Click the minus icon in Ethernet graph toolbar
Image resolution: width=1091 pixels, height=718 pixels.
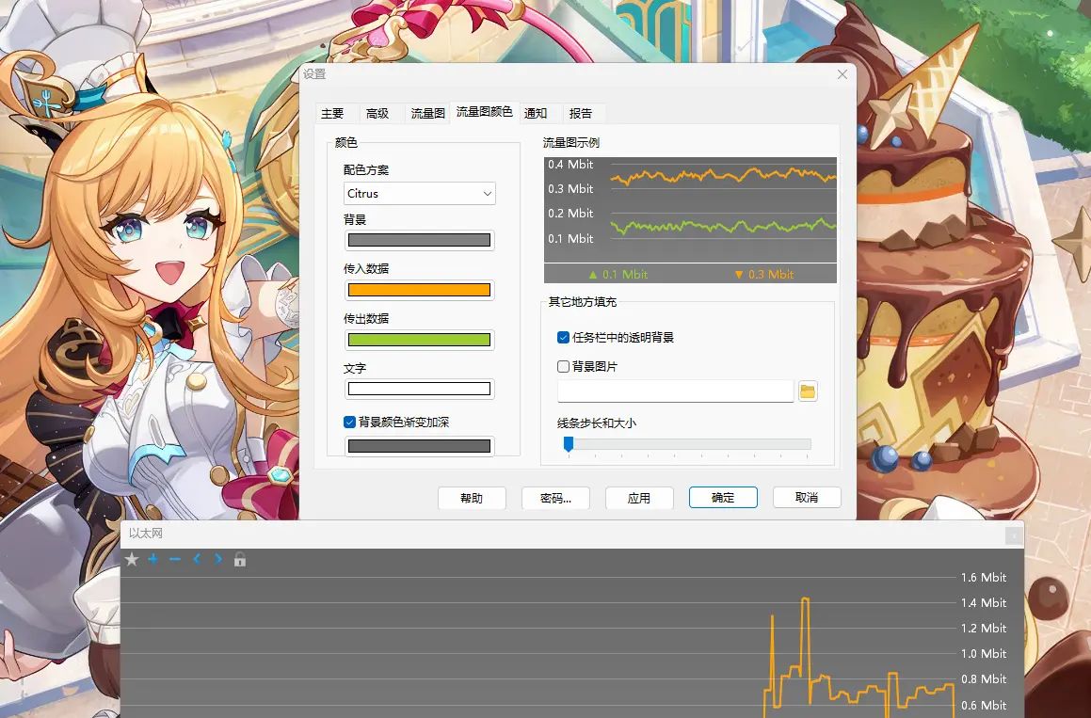(x=175, y=559)
